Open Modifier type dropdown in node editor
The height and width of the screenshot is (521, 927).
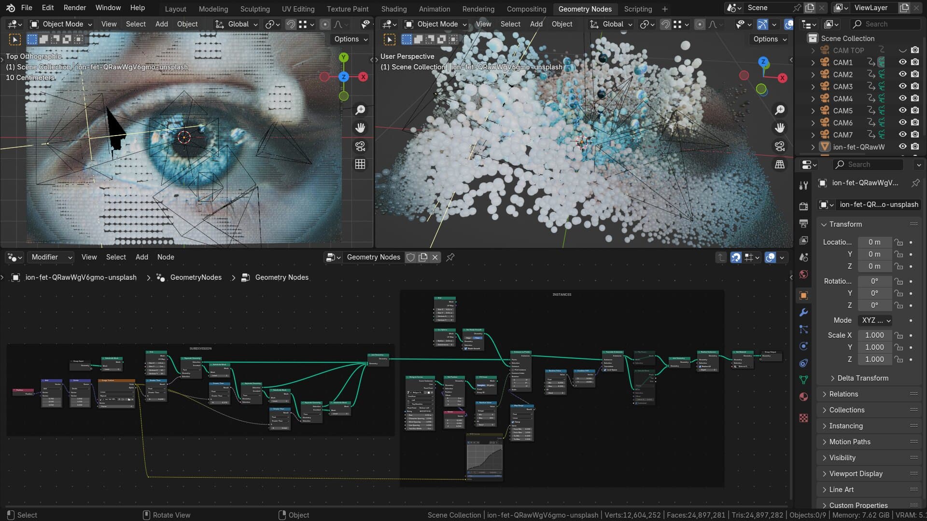point(51,257)
